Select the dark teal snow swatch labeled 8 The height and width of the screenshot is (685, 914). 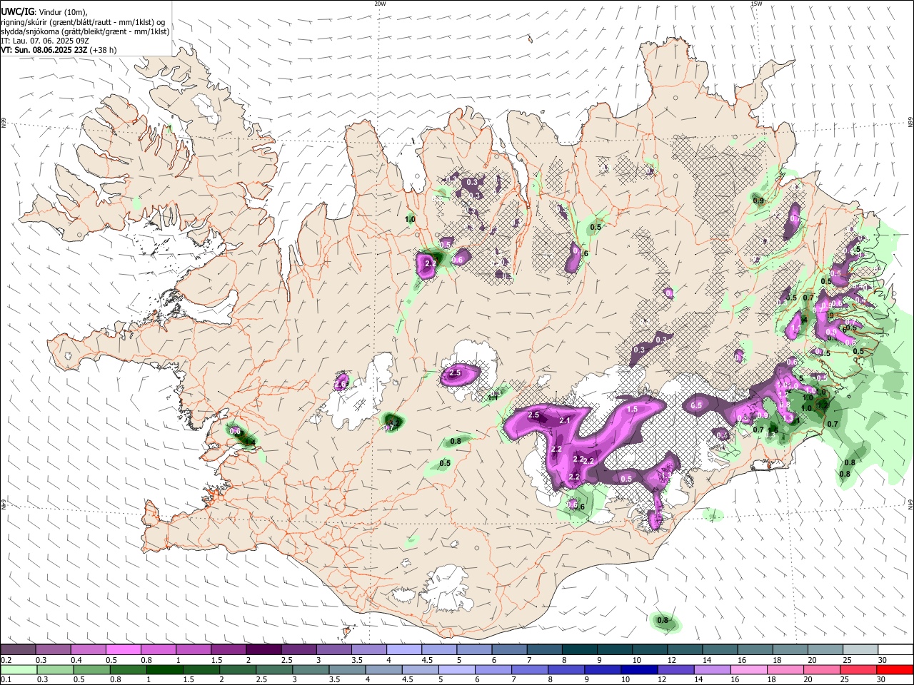[x=579, y=650]
